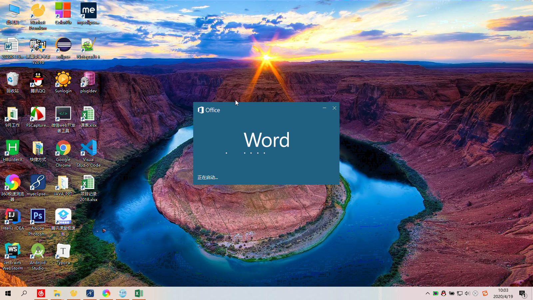Select the Notepad++ desktop icon
Image resolution: width=533 pixels, height=300 pixels.
click(x=88, y=48)
